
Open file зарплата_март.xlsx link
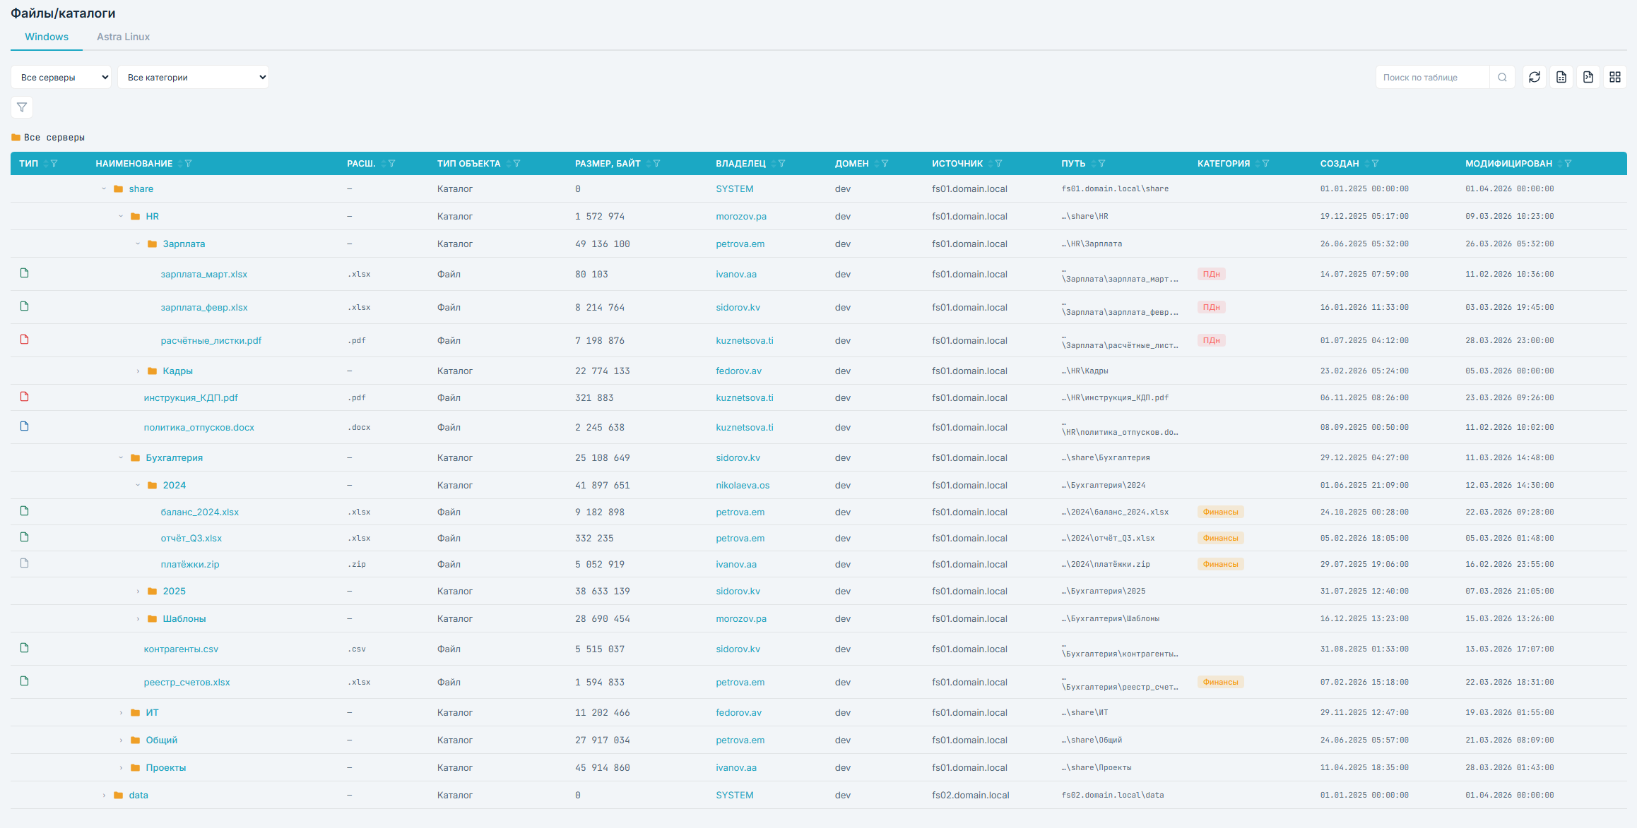203,274
